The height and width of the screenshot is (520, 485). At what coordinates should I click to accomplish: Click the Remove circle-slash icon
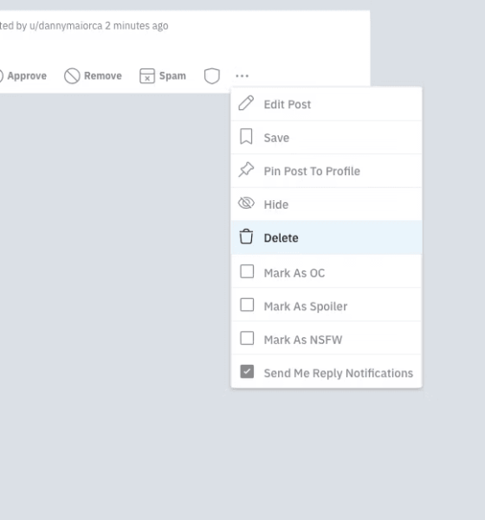click(72, 76)
